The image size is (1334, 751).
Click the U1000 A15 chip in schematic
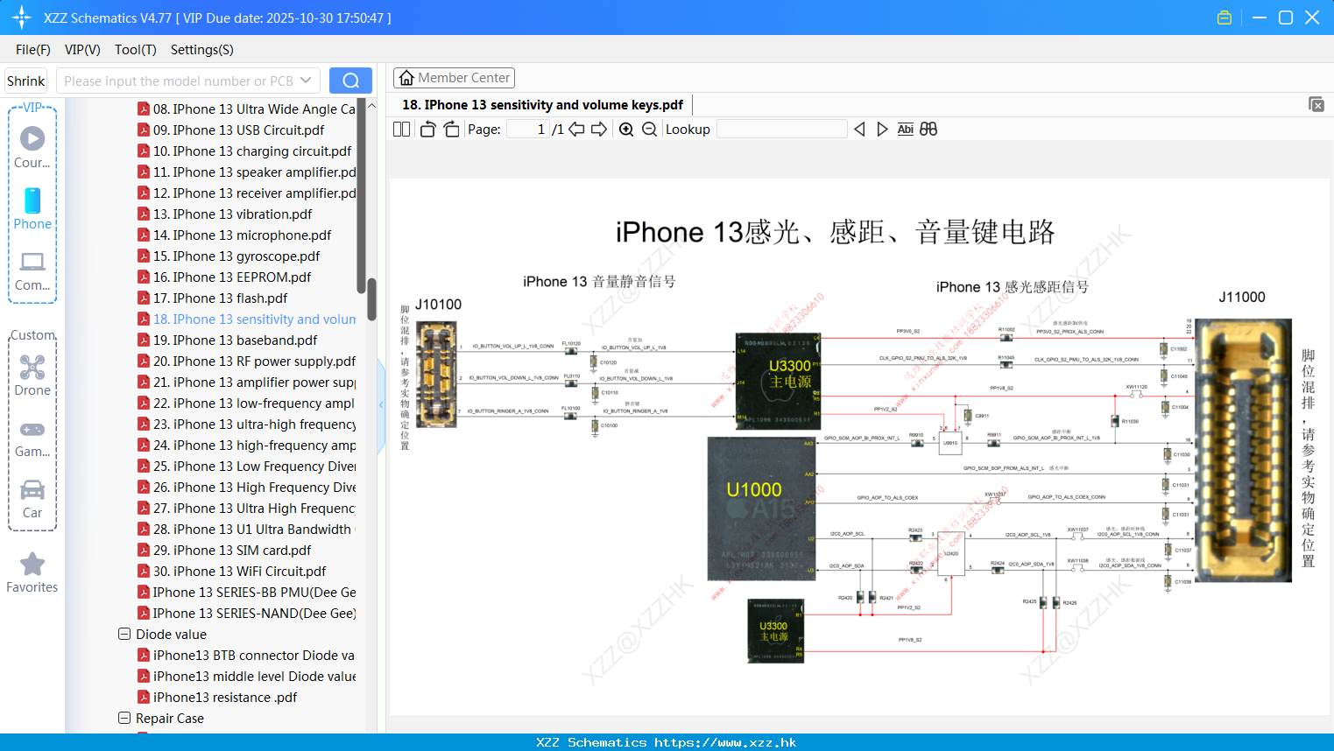(x=760, y=508)
